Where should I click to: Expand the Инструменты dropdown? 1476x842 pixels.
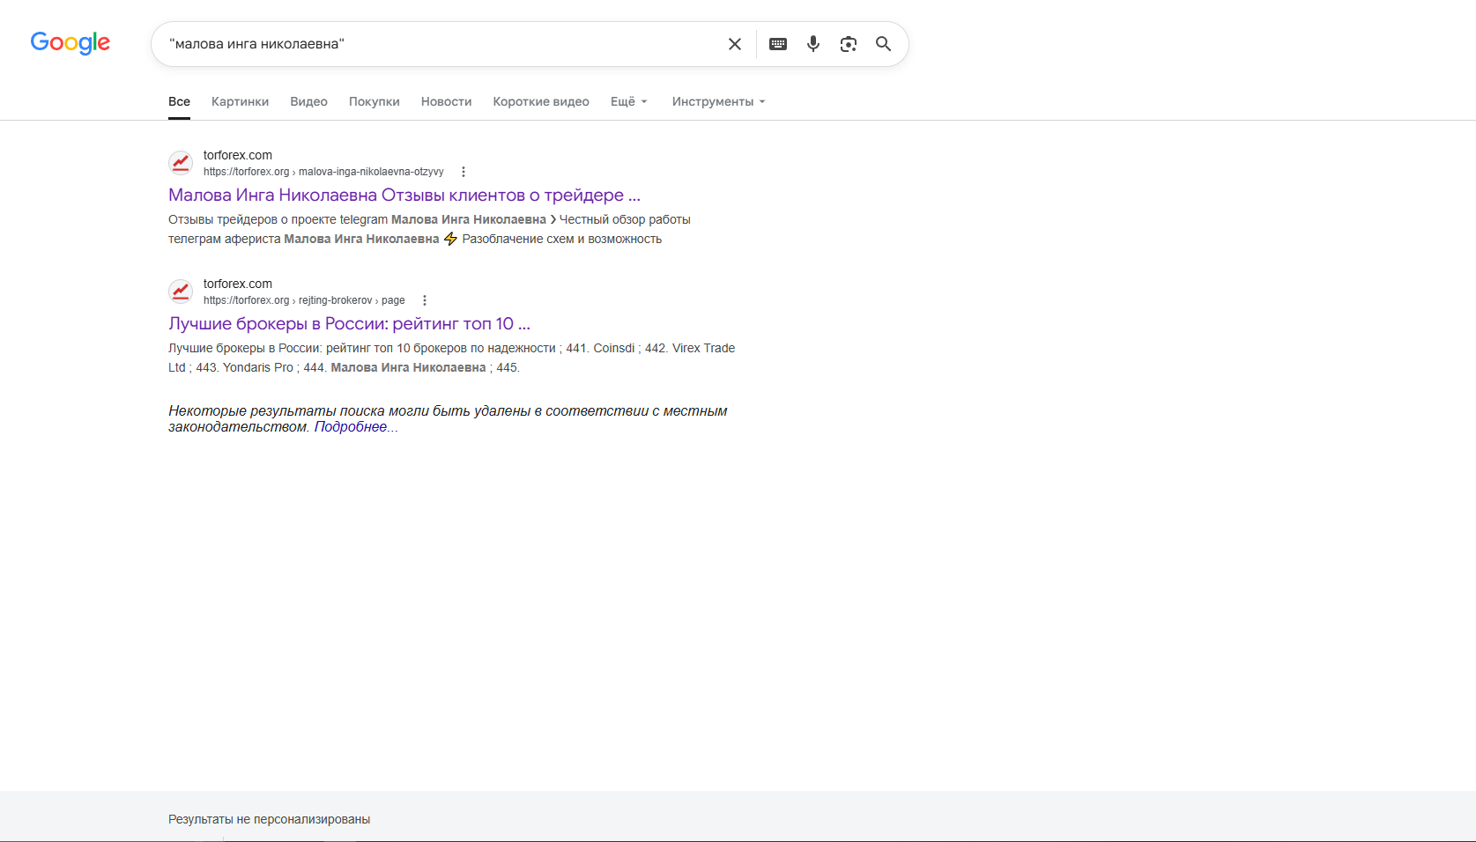[718, 101]
